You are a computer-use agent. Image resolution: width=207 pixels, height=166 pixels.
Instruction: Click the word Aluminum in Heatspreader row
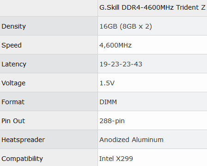(147, 140)
